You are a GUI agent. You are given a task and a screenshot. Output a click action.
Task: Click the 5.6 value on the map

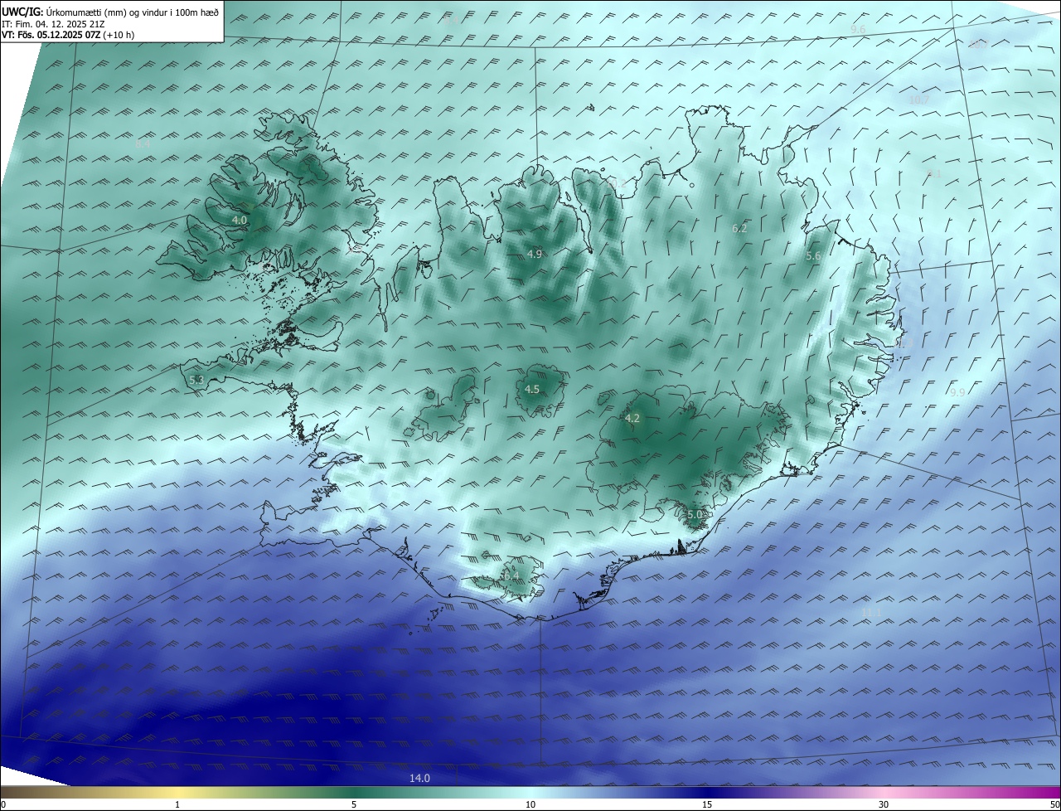click(x=813, y=256)
